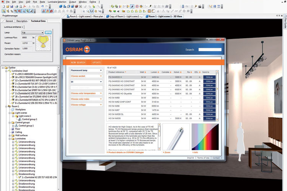Image resolution: width=287 pixels, height=191 pixels.
Task: Click the green arrow icon in second toolbar row
Action: click(x=114, y=11)
